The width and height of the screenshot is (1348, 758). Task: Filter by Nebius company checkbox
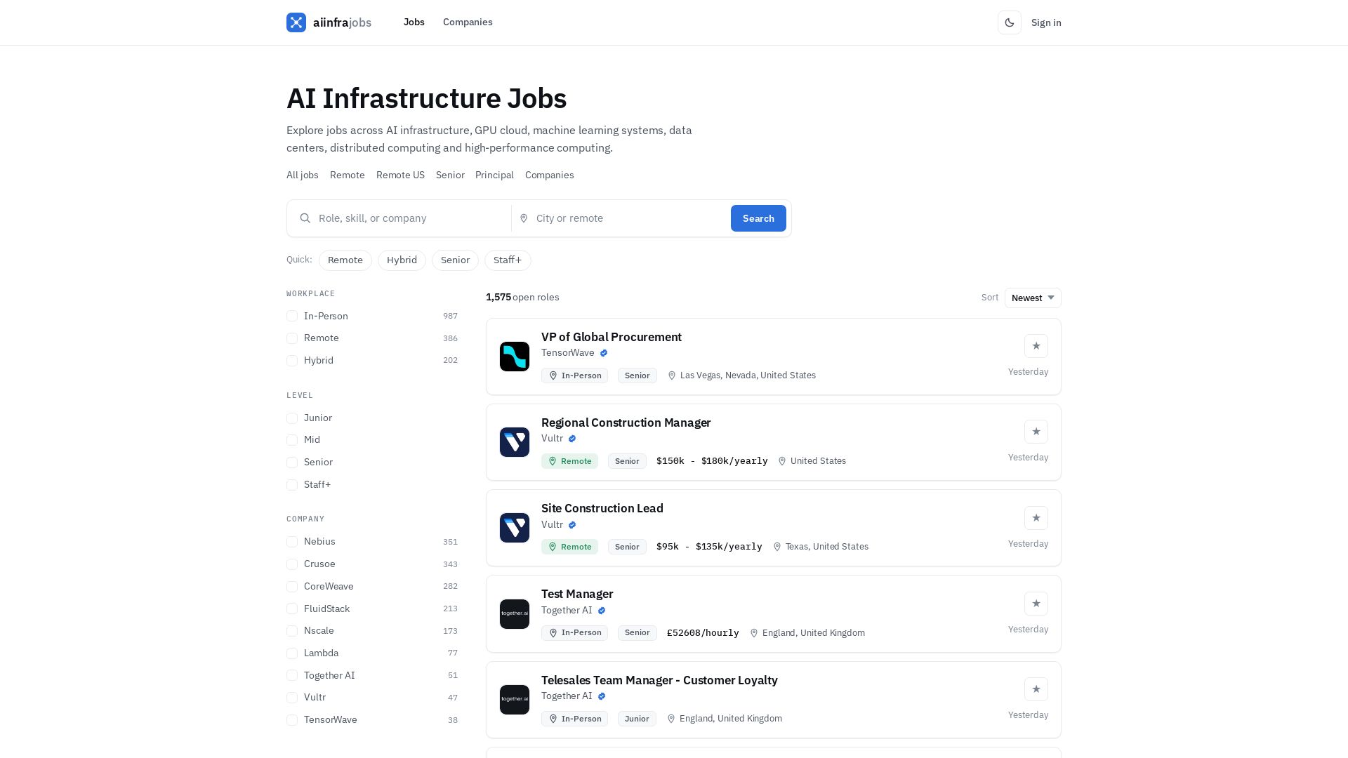pyautogui.click(x=292, y=542)
